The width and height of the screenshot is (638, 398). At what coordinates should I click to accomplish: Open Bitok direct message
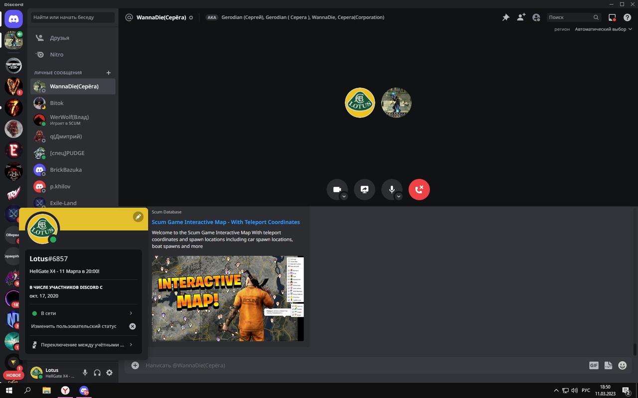[x=73, y=103]
